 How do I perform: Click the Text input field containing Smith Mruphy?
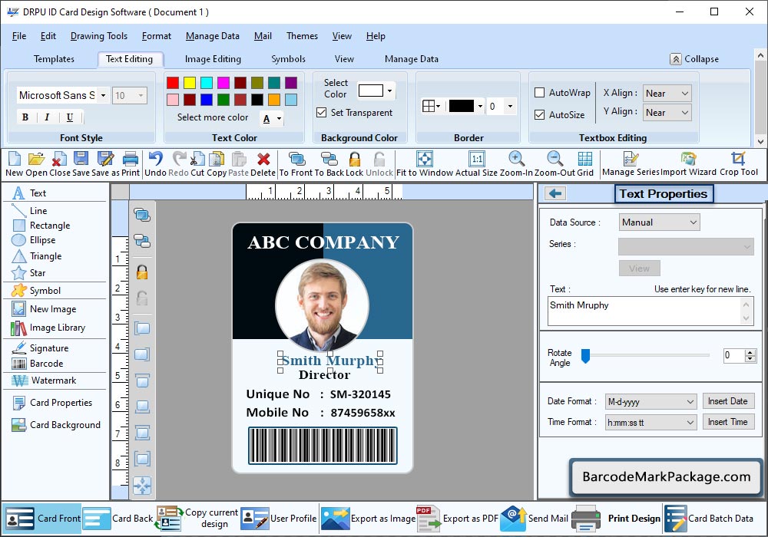pos(650,311)
